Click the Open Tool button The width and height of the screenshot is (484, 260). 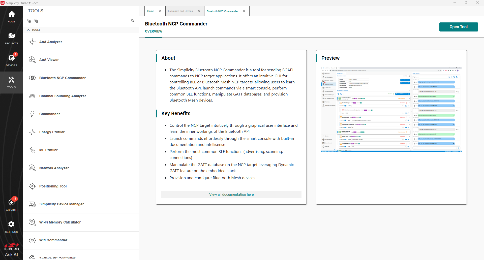pos(458,27)
